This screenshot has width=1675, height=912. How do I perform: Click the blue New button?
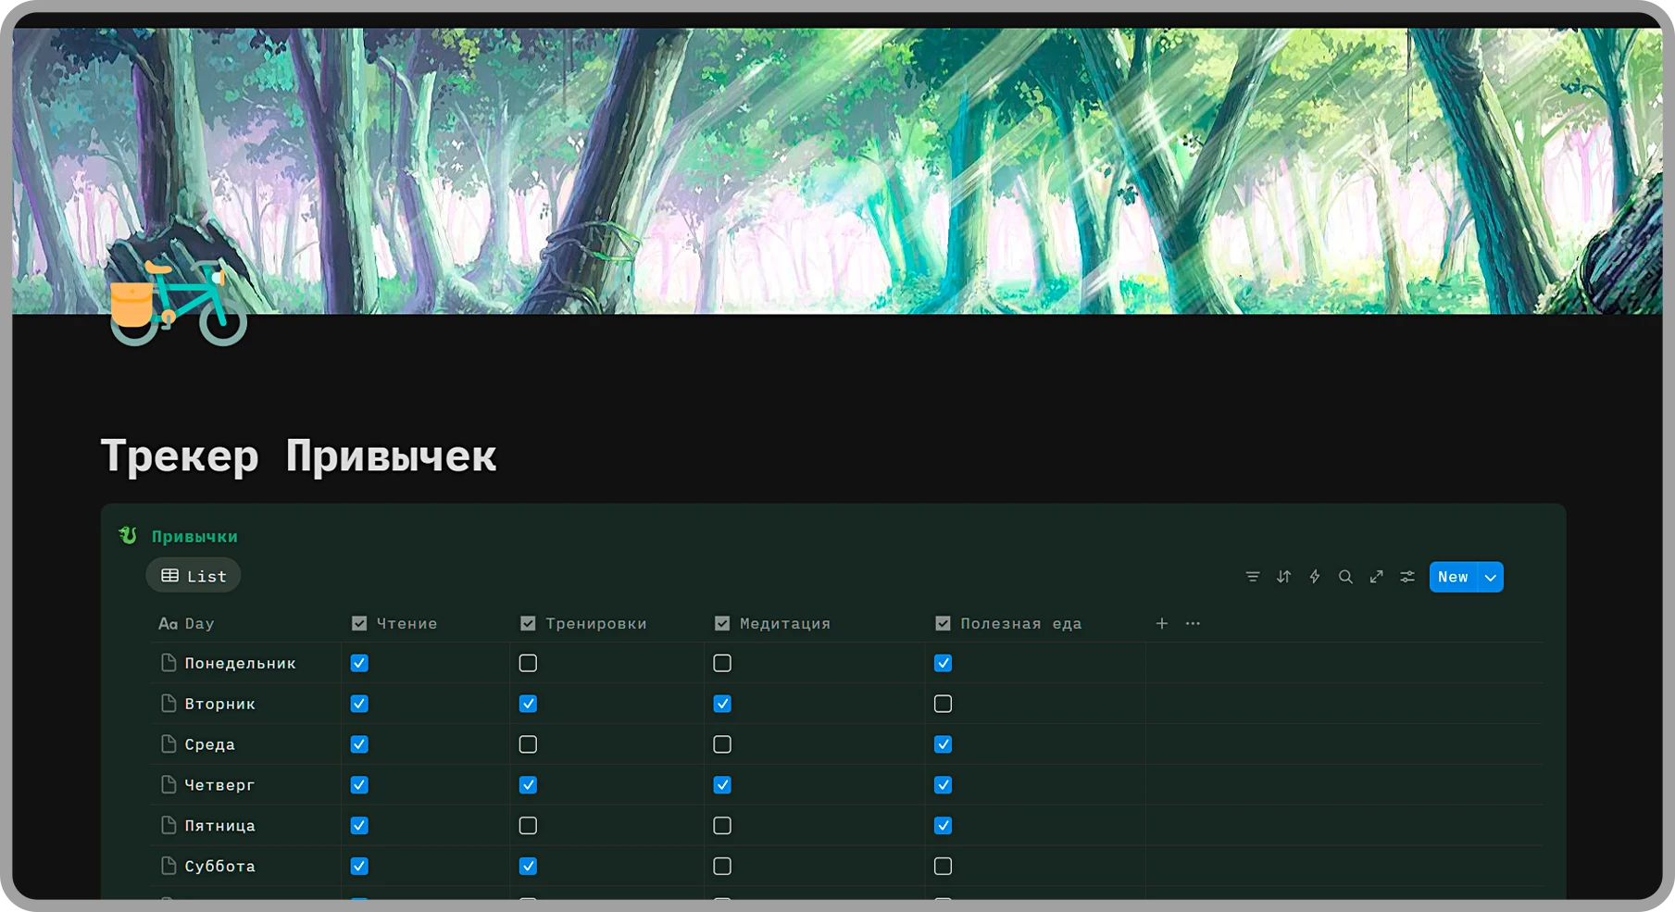[1453, 577]
